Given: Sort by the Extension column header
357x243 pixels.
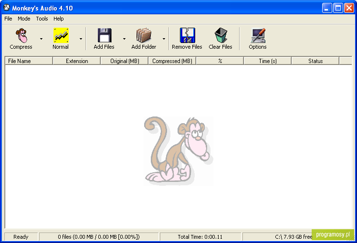Looking at the screenshot, I should pyautogui.click(x=77, y=61).
